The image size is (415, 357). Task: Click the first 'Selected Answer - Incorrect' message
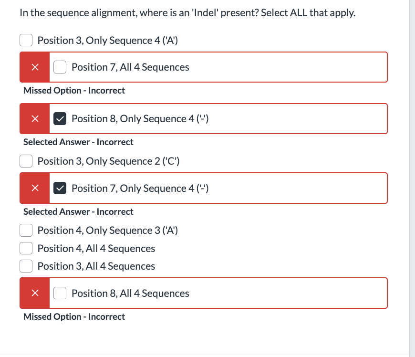pyautogui.click(x=78, y=142)
